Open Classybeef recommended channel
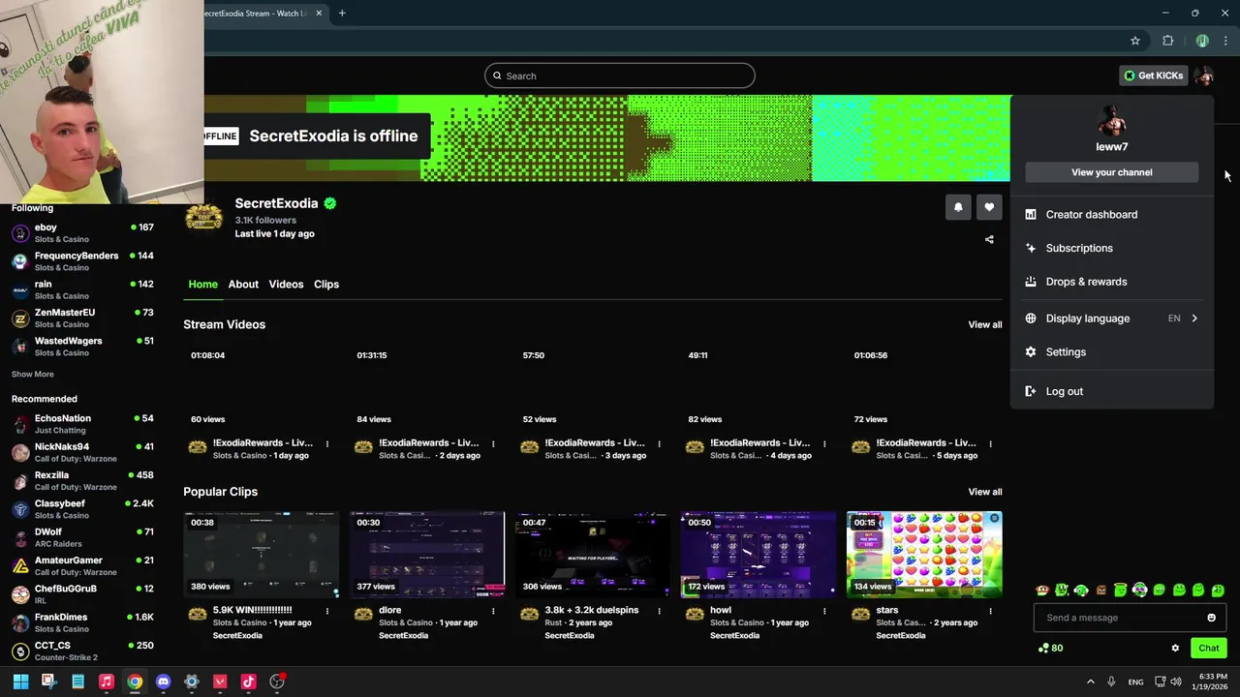Image resolution: width=1240 pixels, height=697 pixels. [82, 509]
